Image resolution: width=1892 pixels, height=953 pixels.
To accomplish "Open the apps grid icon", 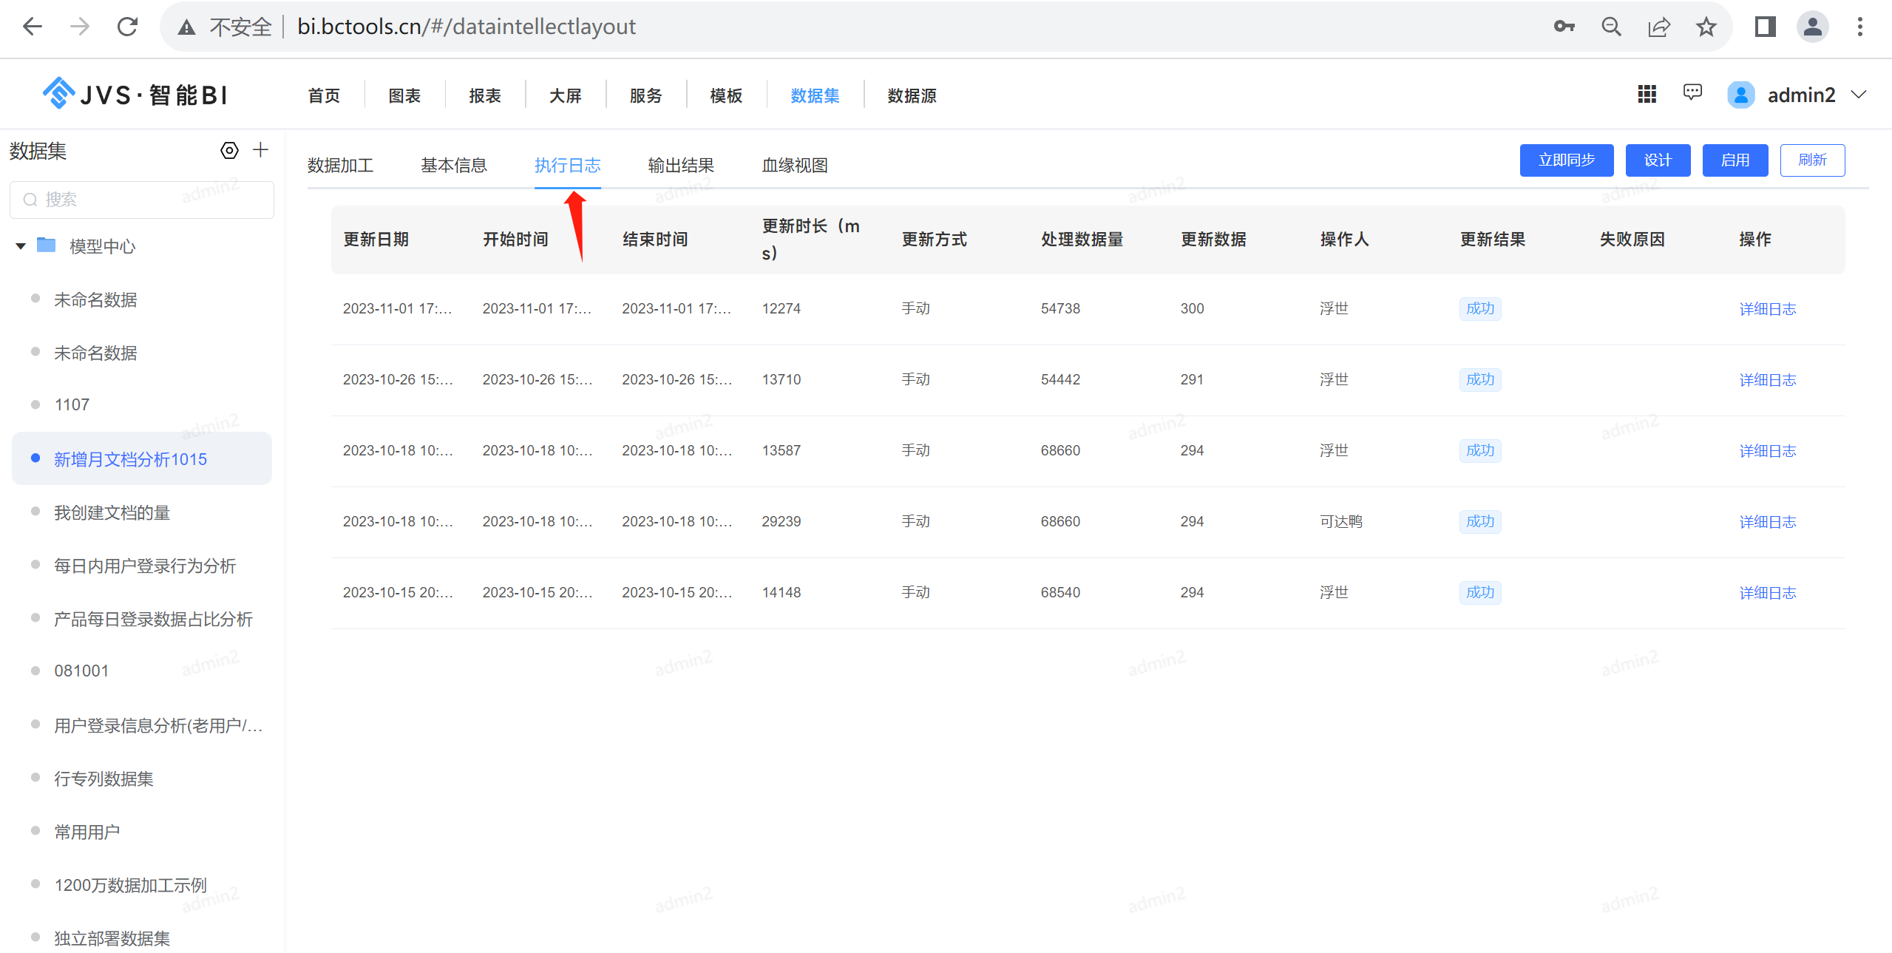I will tap(1647, 95).
